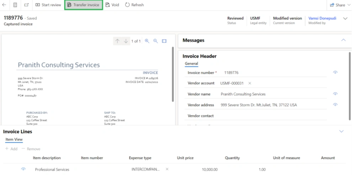The height and width of the screenshot is (175, 352).
Task: Collapse the Invoice Lines section
Action: pos(341,131)
